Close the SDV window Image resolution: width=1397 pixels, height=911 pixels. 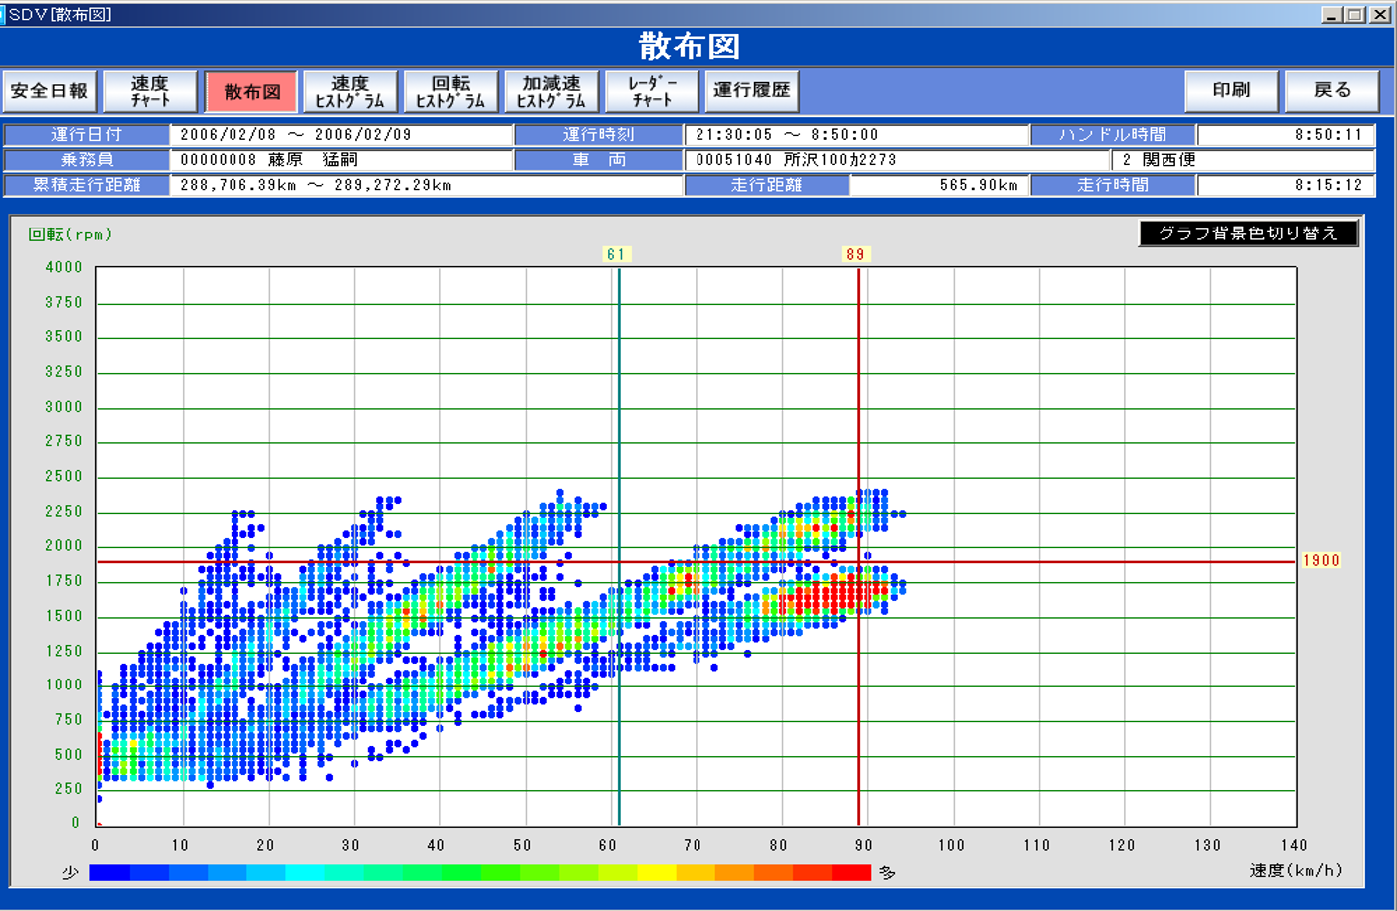(x=1379, y=15)
